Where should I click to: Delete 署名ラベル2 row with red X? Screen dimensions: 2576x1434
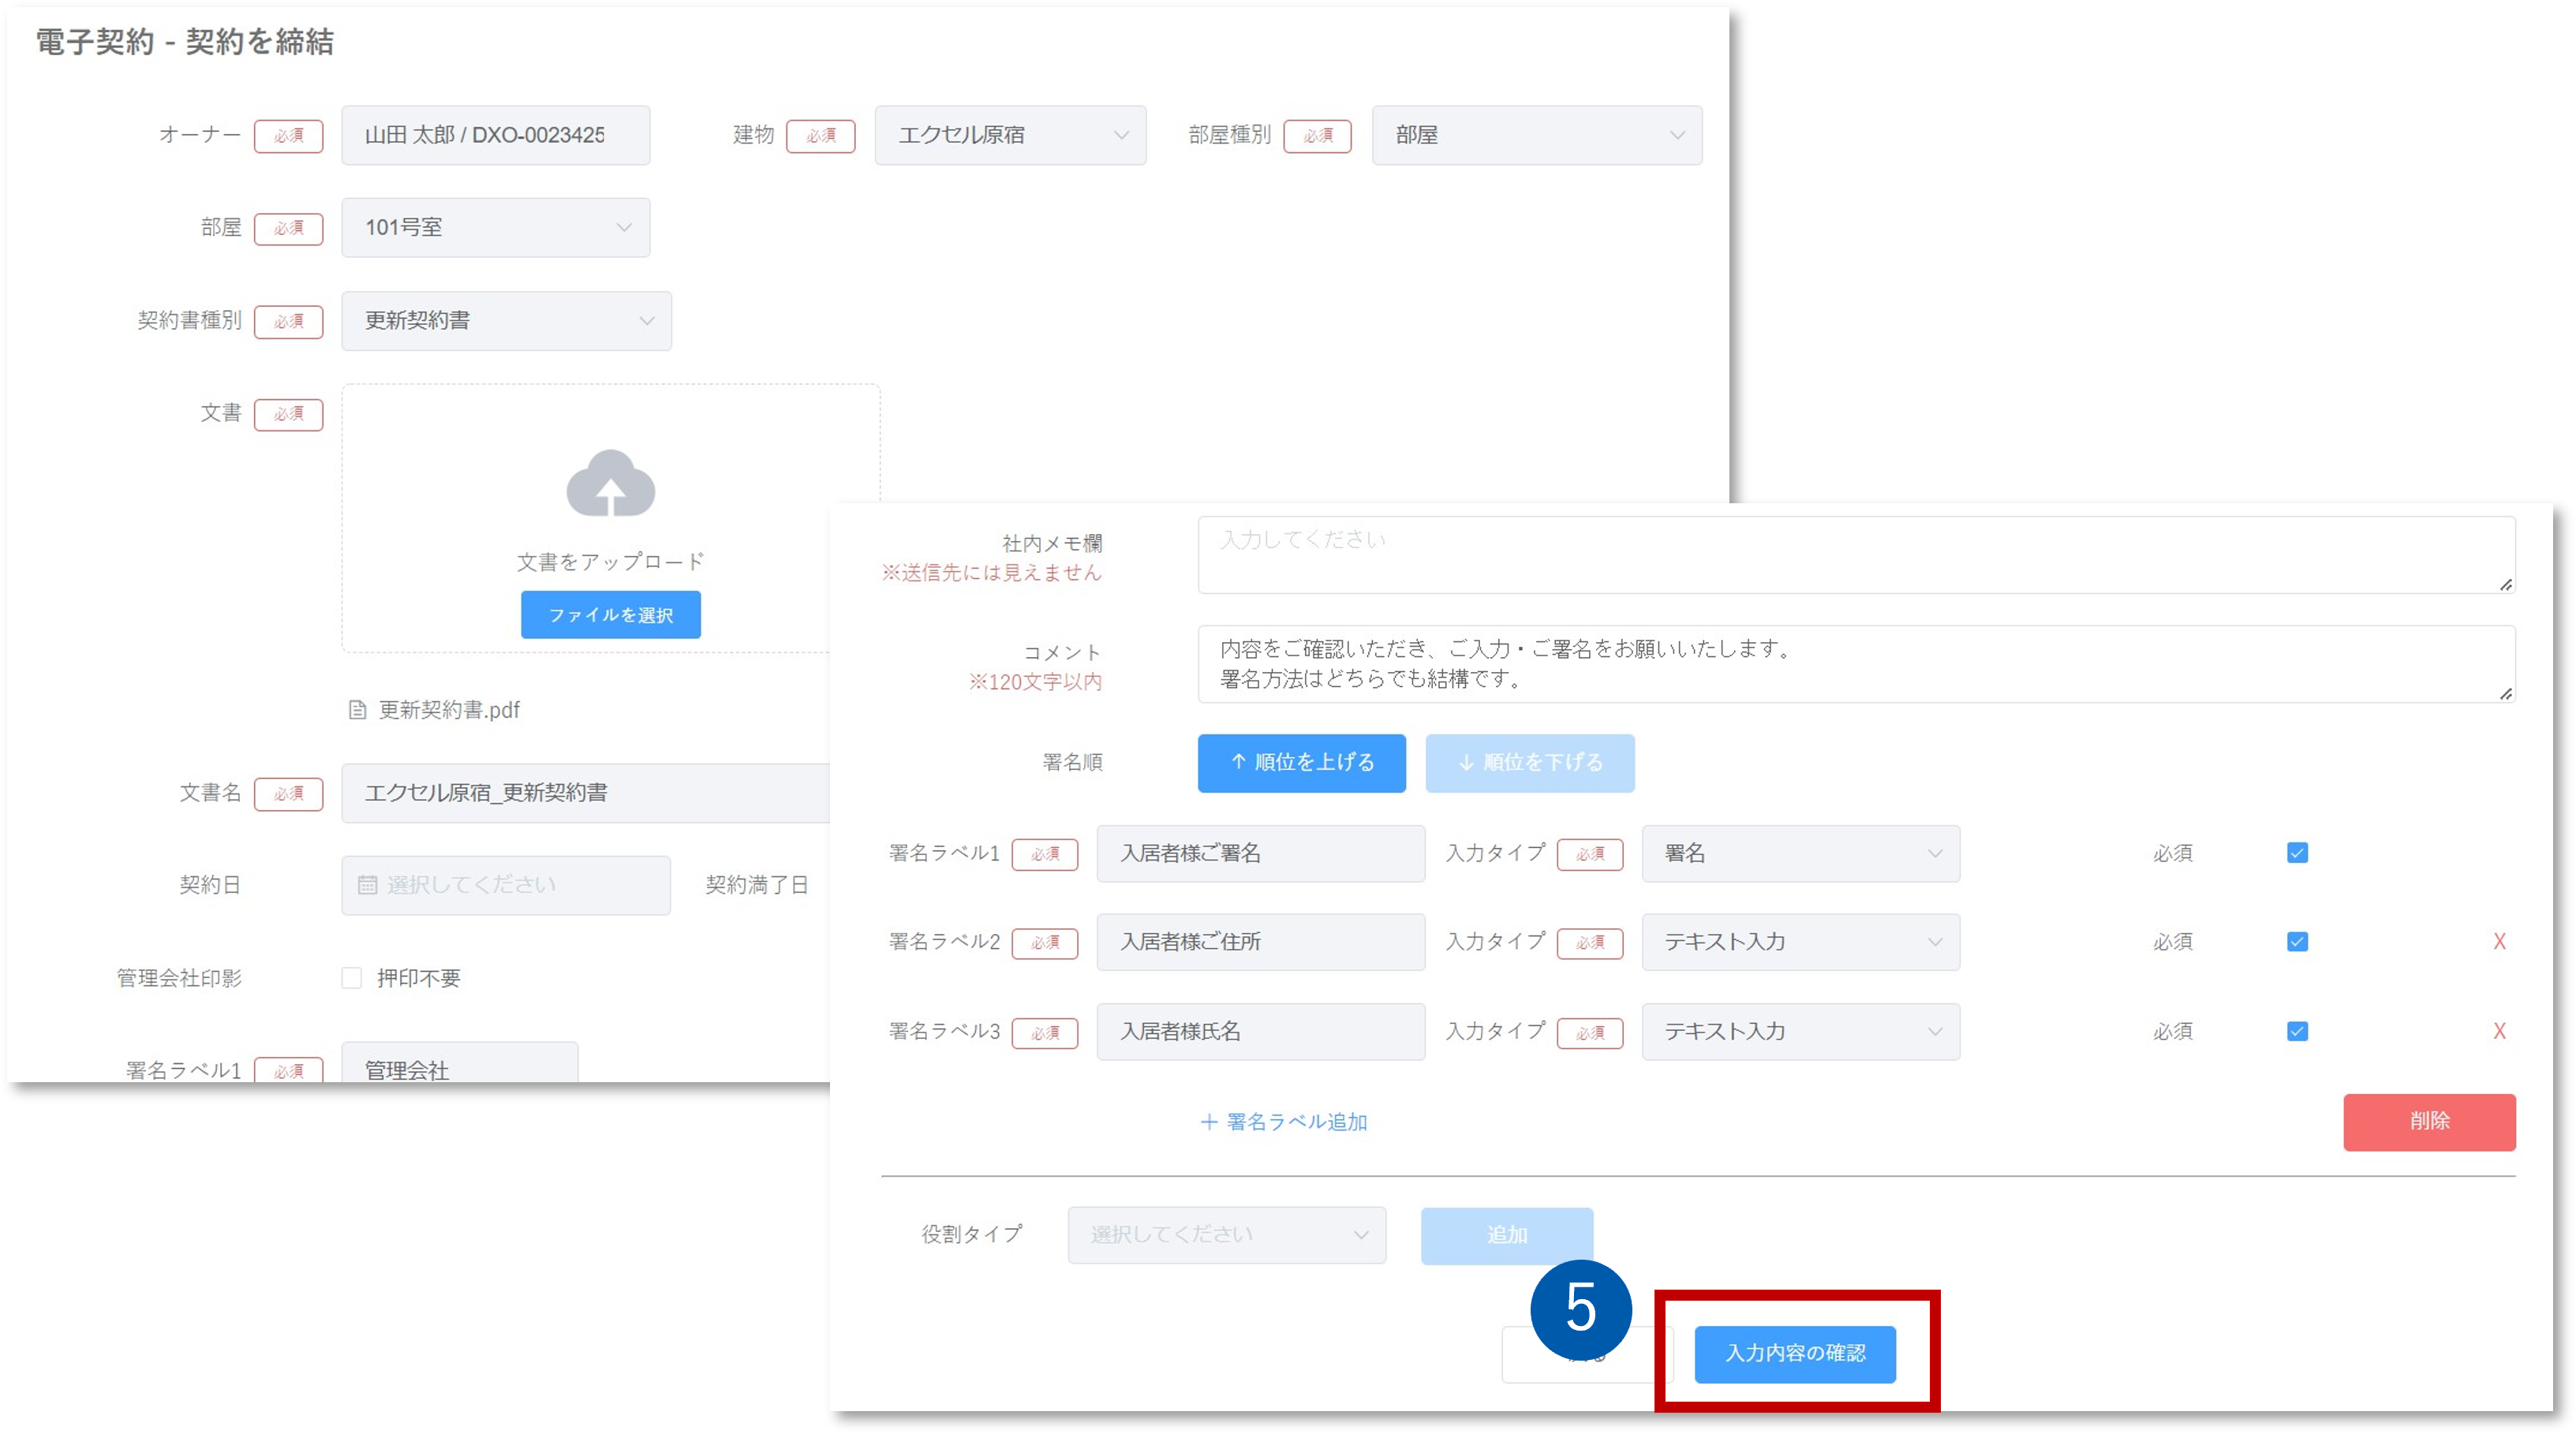(x=2499, y=942)
